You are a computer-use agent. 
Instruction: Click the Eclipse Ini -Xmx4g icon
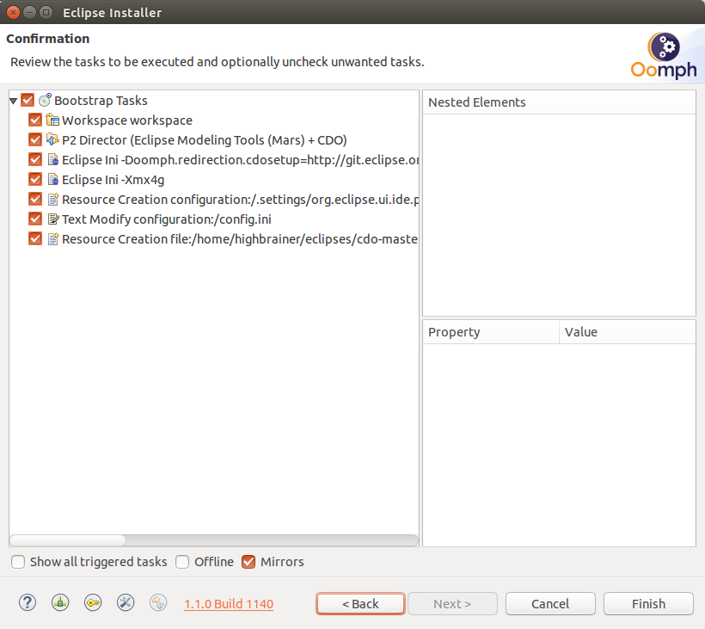coord(52,180)
